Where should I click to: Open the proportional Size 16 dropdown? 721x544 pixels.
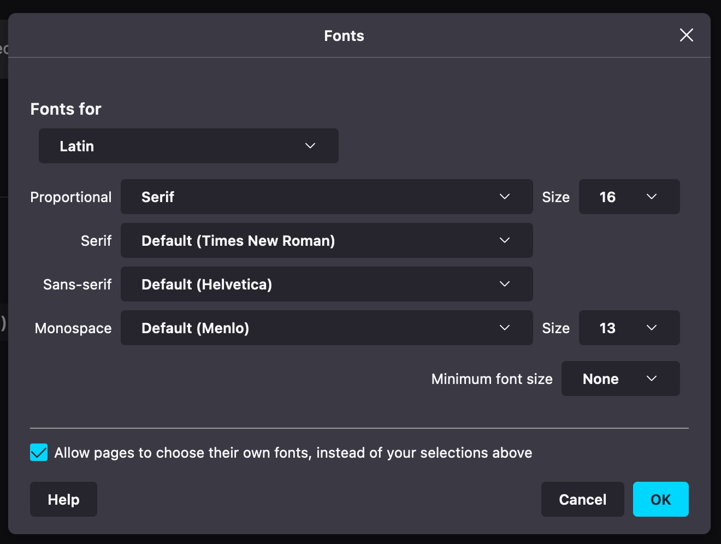629,197
